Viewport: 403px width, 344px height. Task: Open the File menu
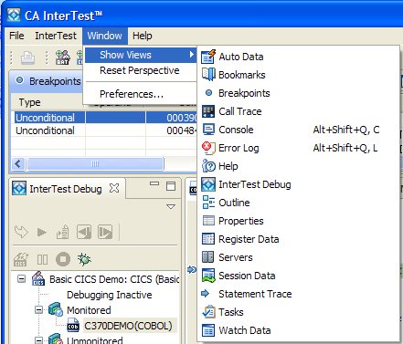coord(16,36)
